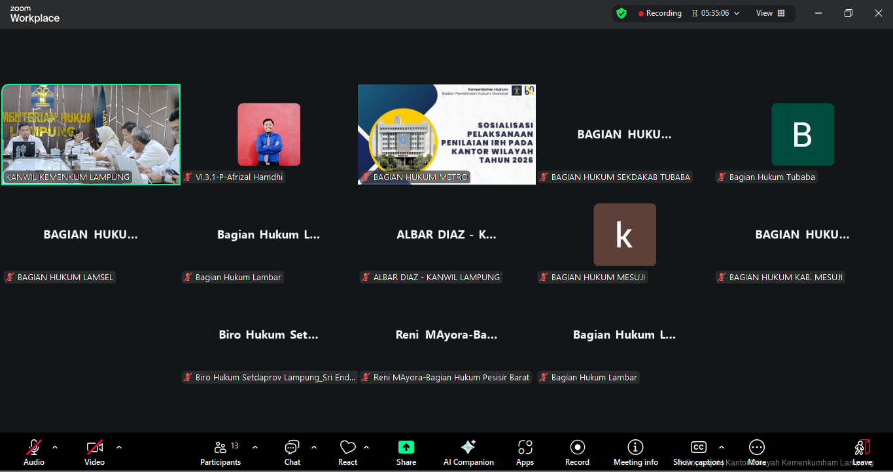Expand the Participants options arrow
Image resolution: width=893 pixels, height=472 pixels.
coord(255,447)
